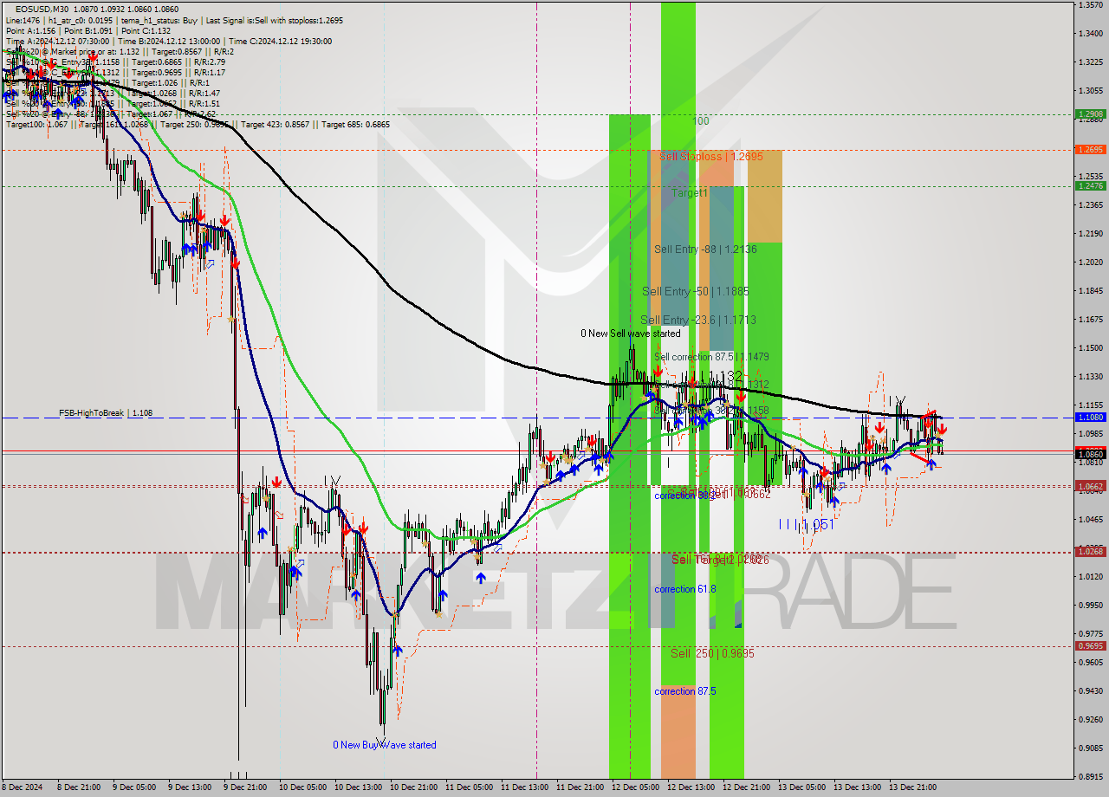Image resolution: width=1109 pixels, height=797 pixels.
Task: Select the Sell Entry -23.6 | 1.1713 label
Action: point(698,321)
